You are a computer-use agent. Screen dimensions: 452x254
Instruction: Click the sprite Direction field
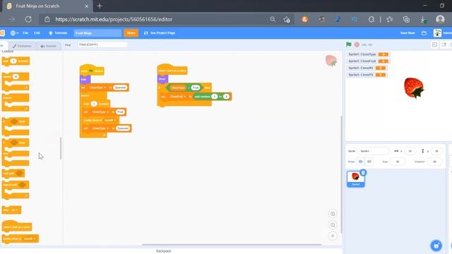click(x=434, y=162)
